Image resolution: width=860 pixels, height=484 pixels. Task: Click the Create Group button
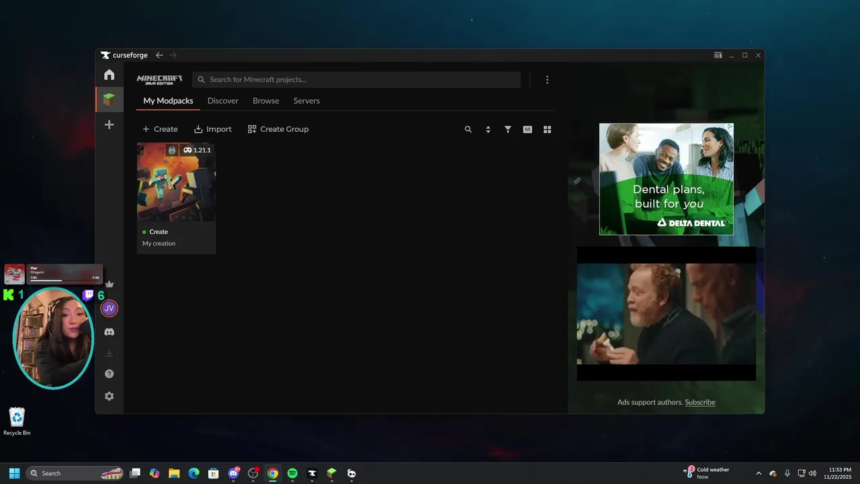click(278, 129)
